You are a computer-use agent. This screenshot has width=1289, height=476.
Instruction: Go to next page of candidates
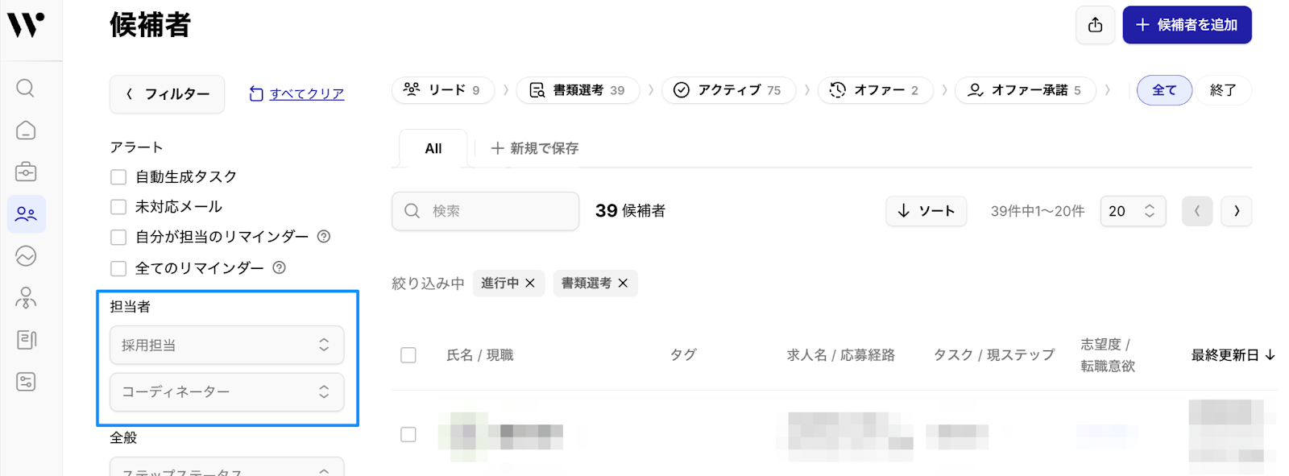pyautogui.click(x=1236, y=211)
